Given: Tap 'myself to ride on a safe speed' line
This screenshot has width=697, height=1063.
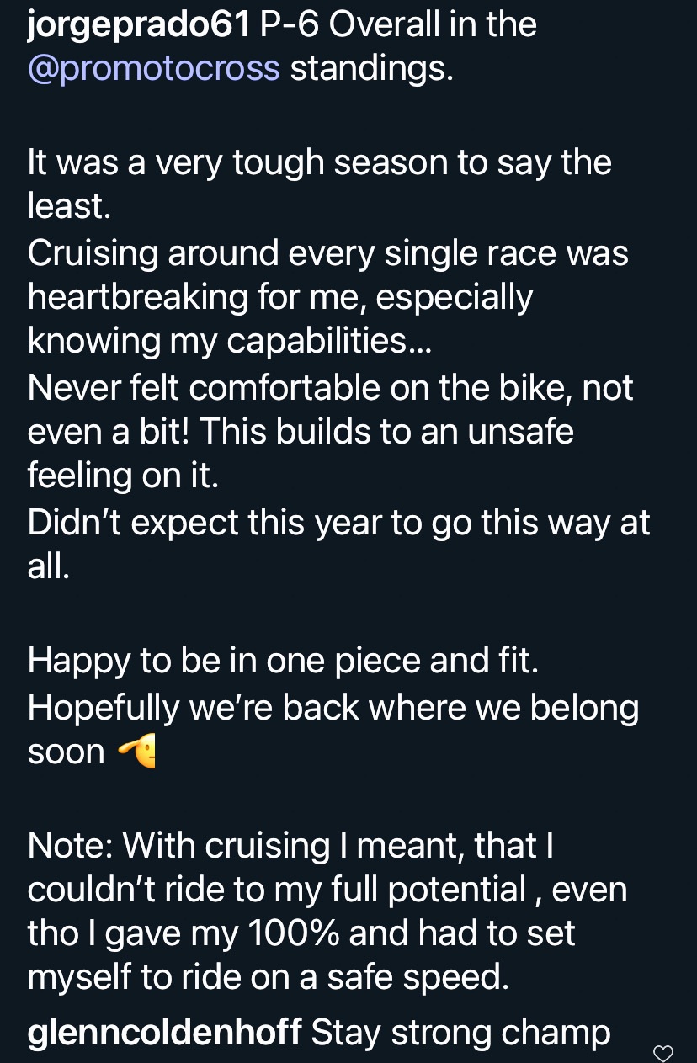Looking at the screenshot, I should point(268,977).
